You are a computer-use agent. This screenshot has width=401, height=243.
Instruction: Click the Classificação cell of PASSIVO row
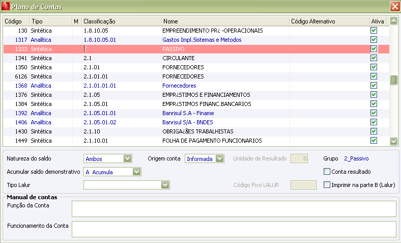click(122, 49)
